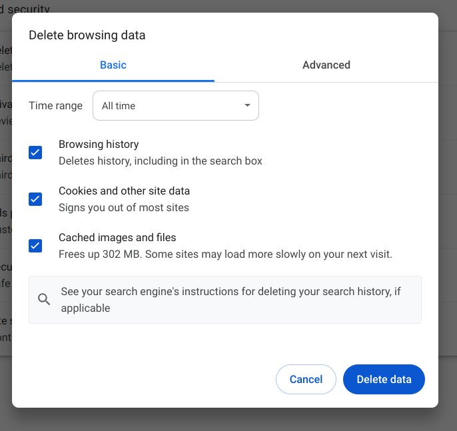This screenshot has width=457, height=431.
Task: Open the Advanced tab
Action: click(326, 65)
